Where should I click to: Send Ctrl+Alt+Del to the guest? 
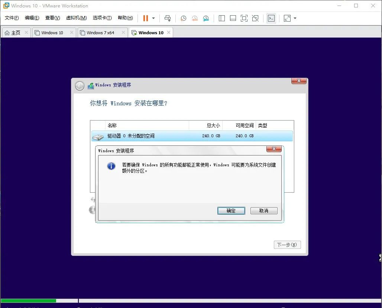coord(168,18)
